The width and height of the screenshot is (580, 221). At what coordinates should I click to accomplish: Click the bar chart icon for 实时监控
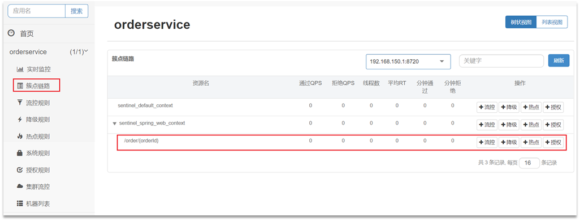(20, 69)
